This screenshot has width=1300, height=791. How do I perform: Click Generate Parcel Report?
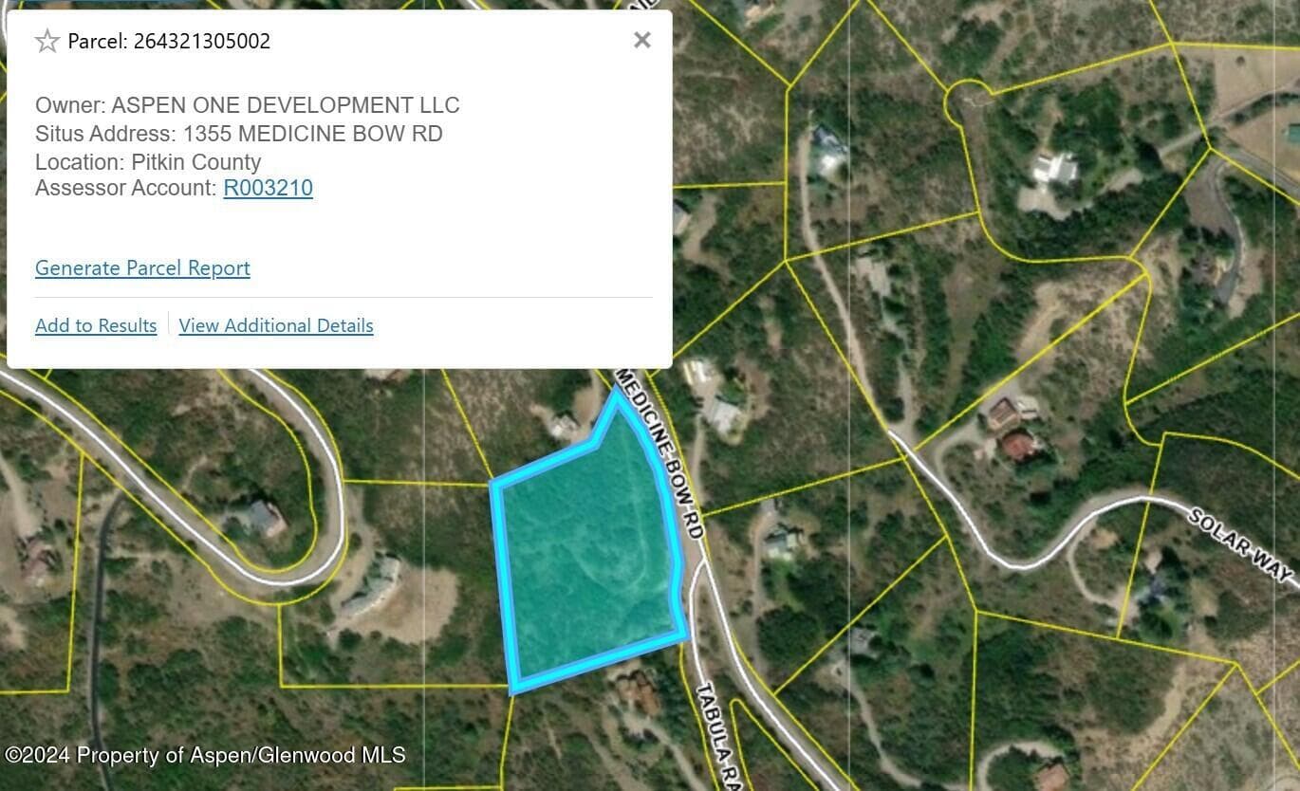tap(142, 268)
